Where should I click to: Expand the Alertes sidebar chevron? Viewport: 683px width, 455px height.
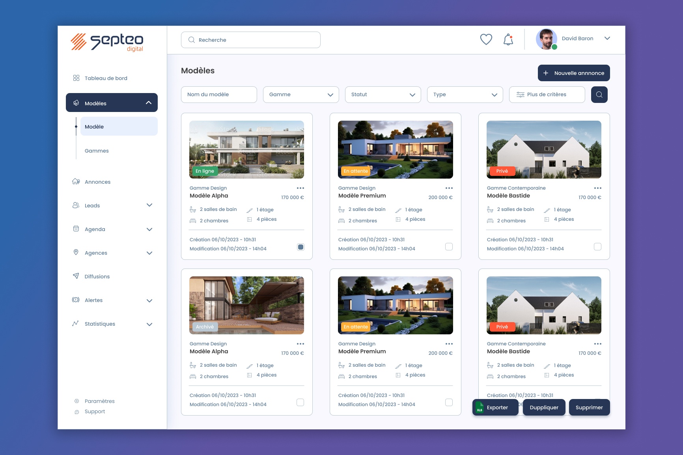click(149, 301)
